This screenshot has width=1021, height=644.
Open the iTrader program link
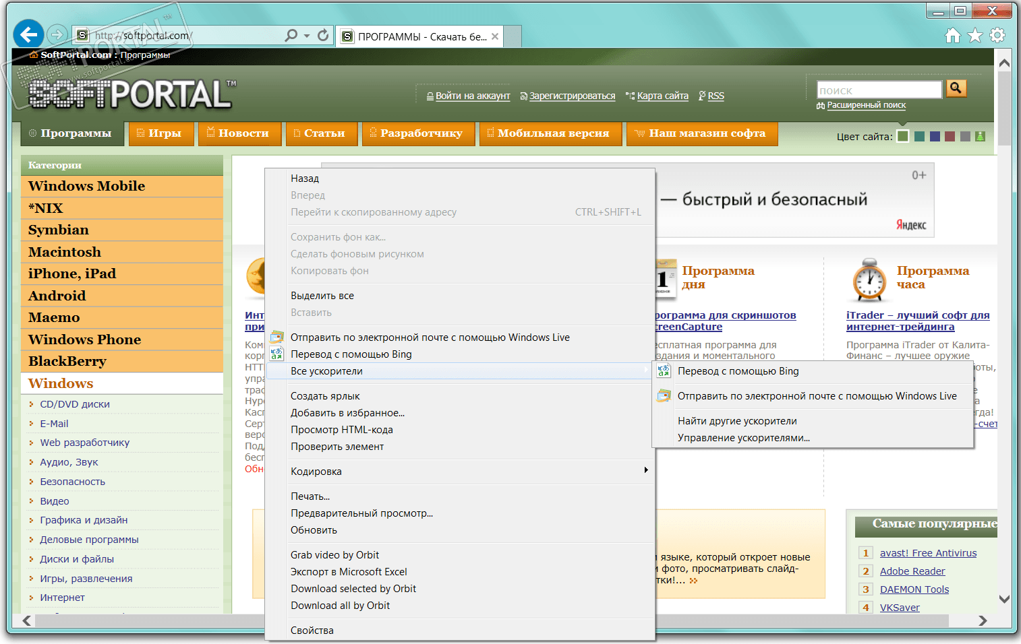[918, 321]
